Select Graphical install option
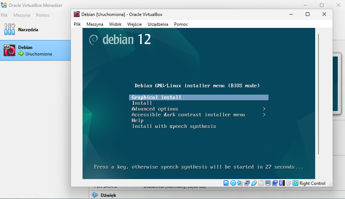This screenshot has width=345, height=199. [199, 98]
